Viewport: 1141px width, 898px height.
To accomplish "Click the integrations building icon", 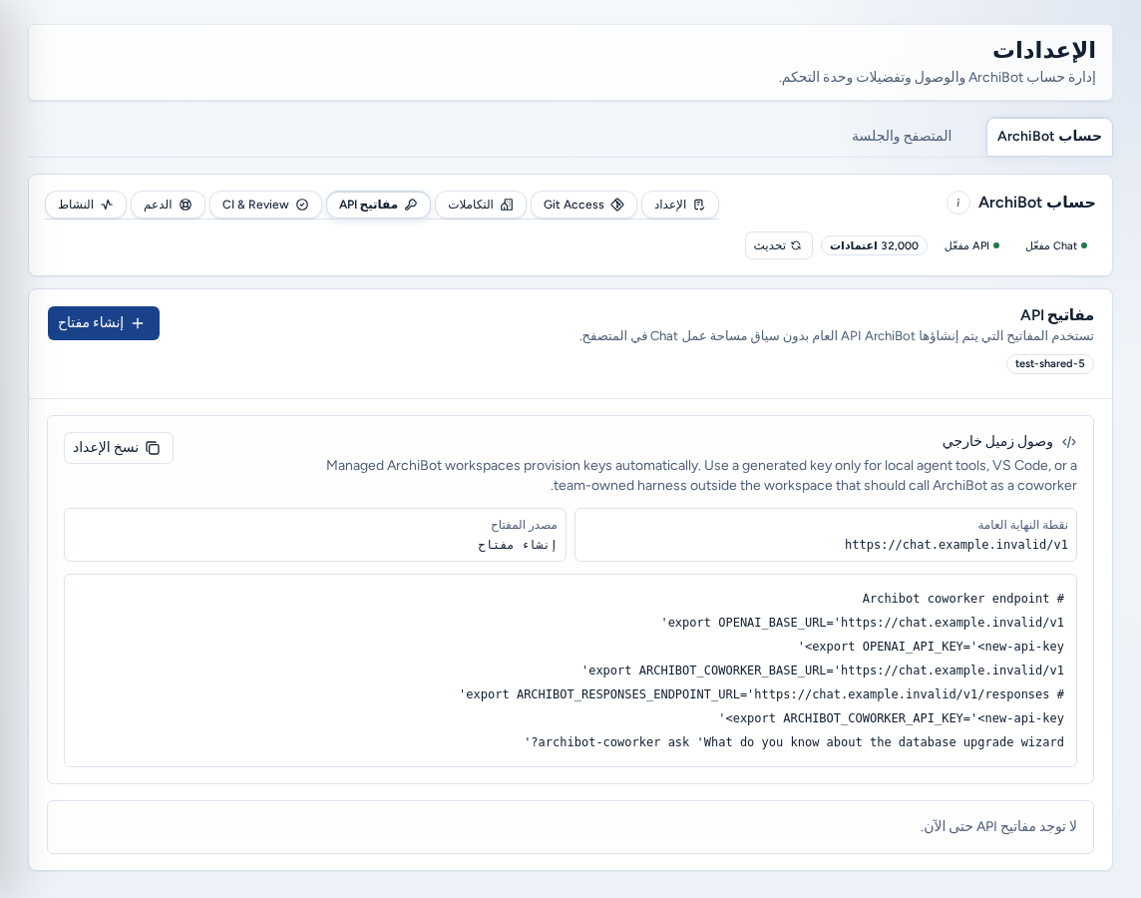I will [508, 205].
